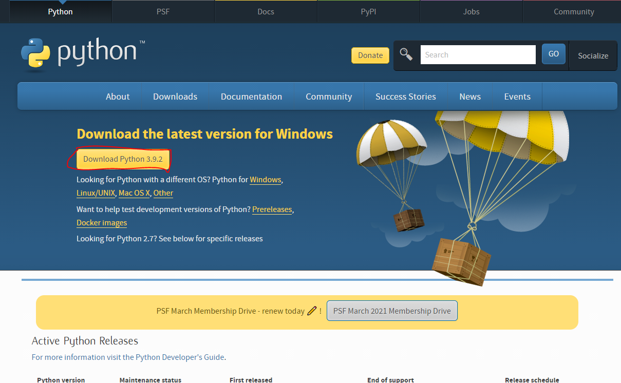Open the Downloads navigation menu
The height and width of the screenshot is (383, 621).
click(175, 97)
